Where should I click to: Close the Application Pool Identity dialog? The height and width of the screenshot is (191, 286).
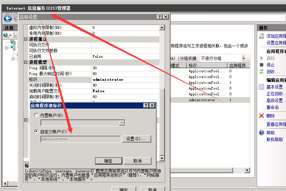[x=152, y=106]
